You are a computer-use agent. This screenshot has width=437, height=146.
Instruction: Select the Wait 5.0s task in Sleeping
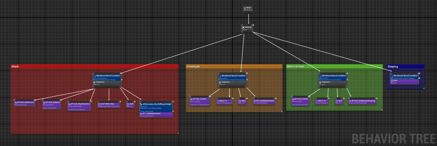(x=404, y=82)
